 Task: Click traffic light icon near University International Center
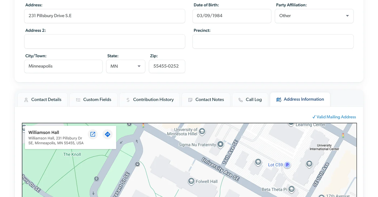click(343, 135)
